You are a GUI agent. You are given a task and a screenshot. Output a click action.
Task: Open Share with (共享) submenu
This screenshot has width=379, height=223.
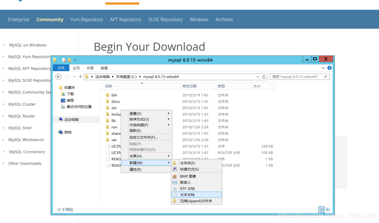[x=146, y=156]
